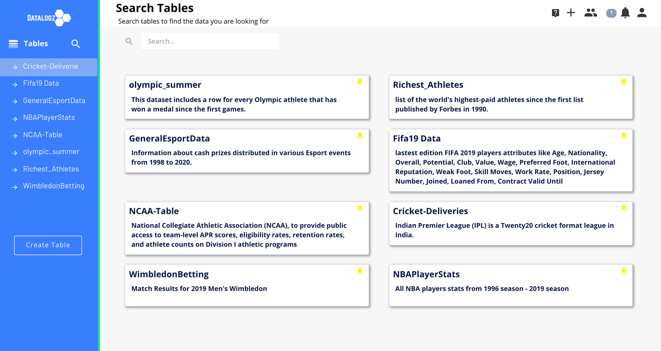Toggle bookmark on Fifa19 Data card
Viewport: 661px width, 351px height.
point(624,135)
